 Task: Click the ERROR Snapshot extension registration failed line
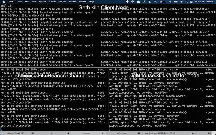click(x=106, y=22)
